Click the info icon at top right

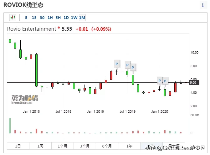pos(203,5)
